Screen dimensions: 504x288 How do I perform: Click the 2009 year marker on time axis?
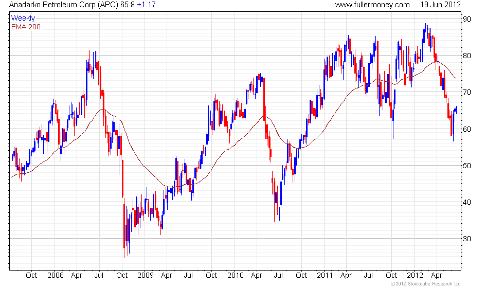pos(145,276)
